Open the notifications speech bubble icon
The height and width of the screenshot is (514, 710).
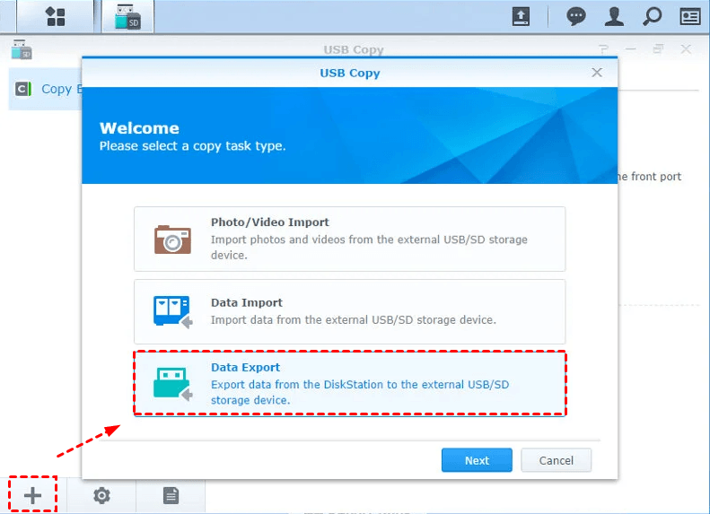(x=576, y=17)
